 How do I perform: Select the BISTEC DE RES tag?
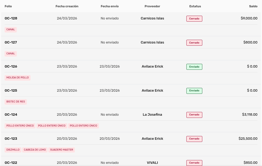point(16,102)
